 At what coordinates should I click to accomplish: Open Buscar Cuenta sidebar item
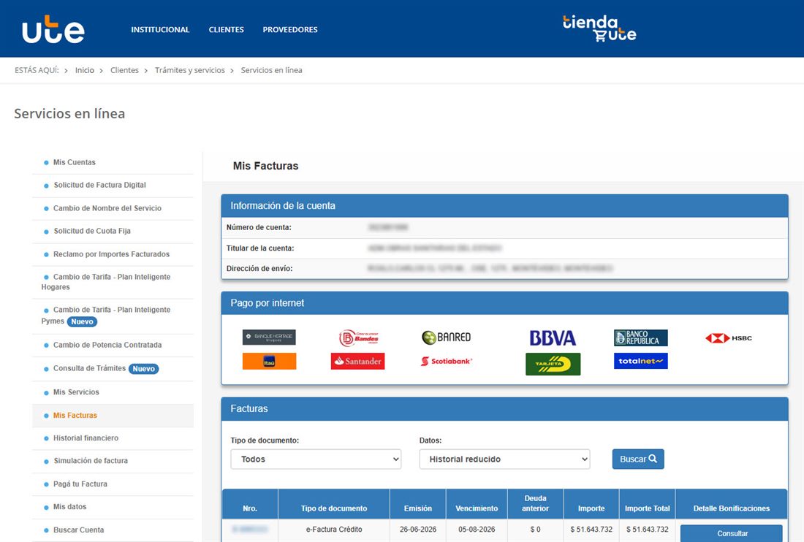(78, 530)
